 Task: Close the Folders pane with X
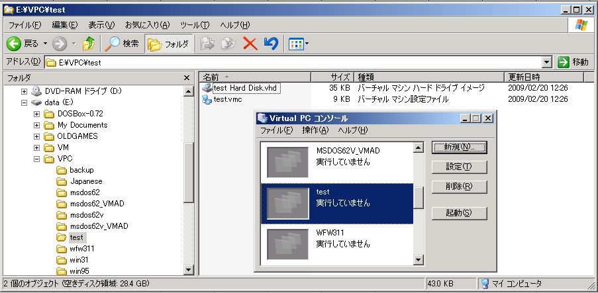(x=187, y=78)
